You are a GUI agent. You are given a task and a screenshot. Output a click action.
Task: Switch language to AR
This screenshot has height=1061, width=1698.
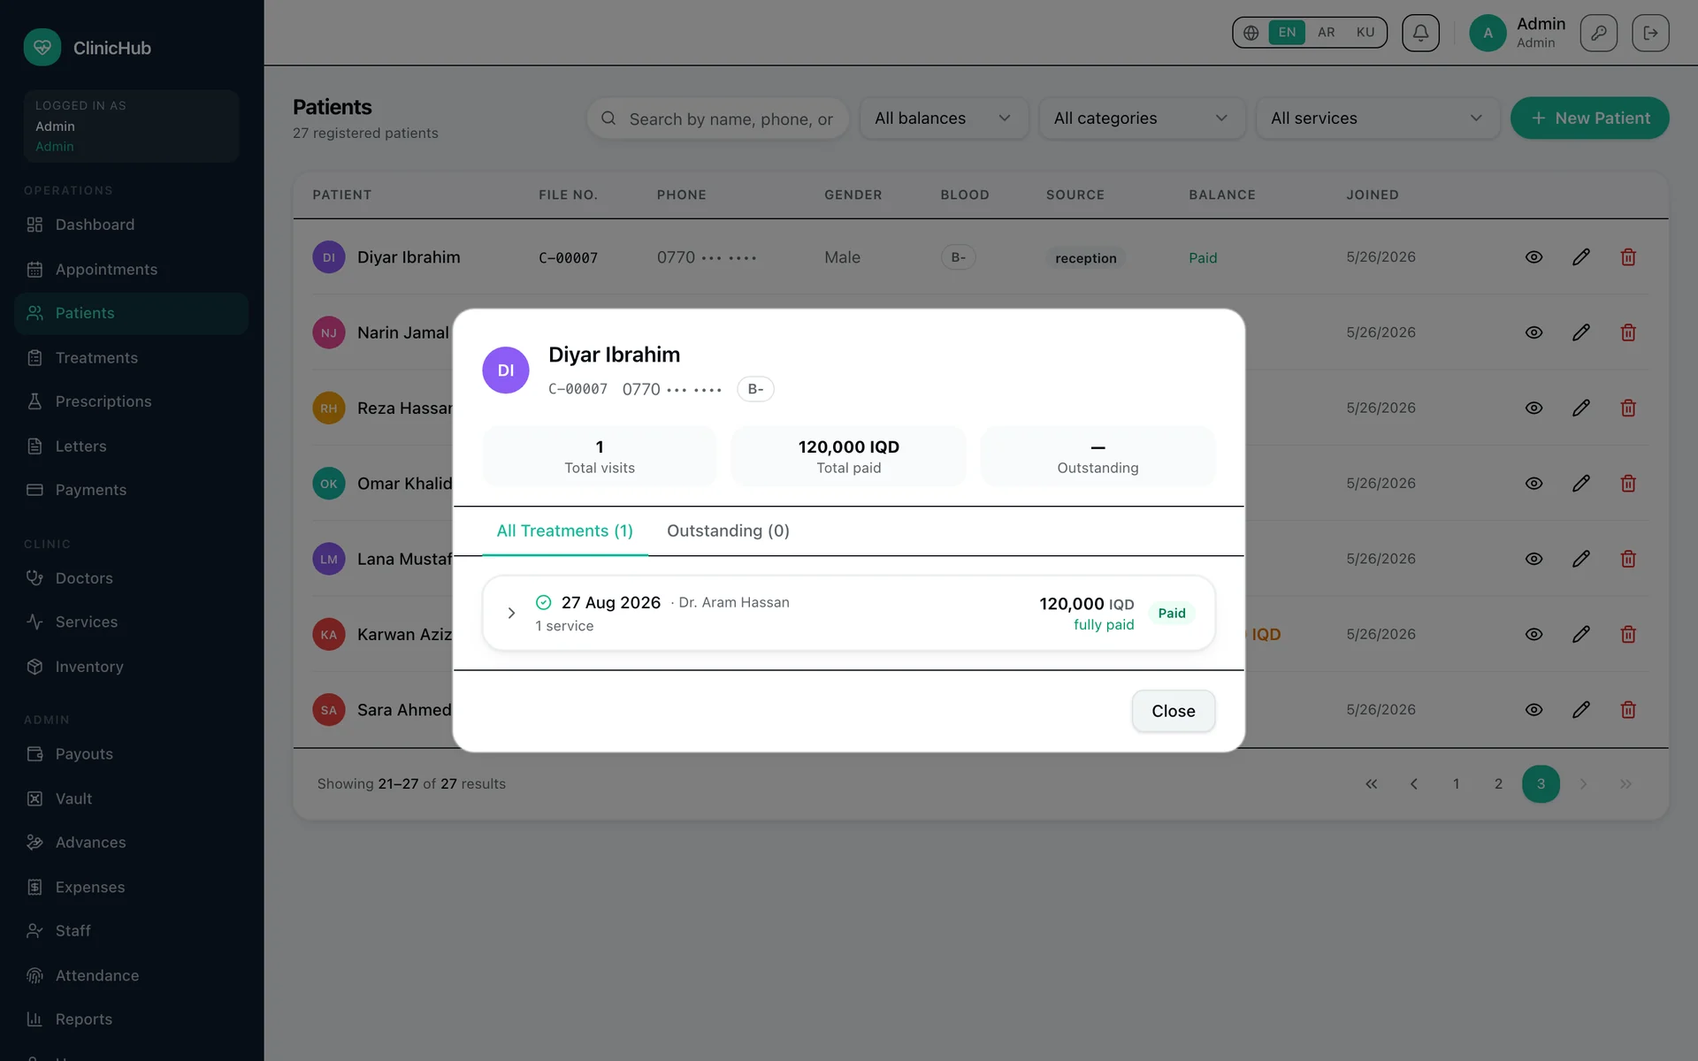1326,33
